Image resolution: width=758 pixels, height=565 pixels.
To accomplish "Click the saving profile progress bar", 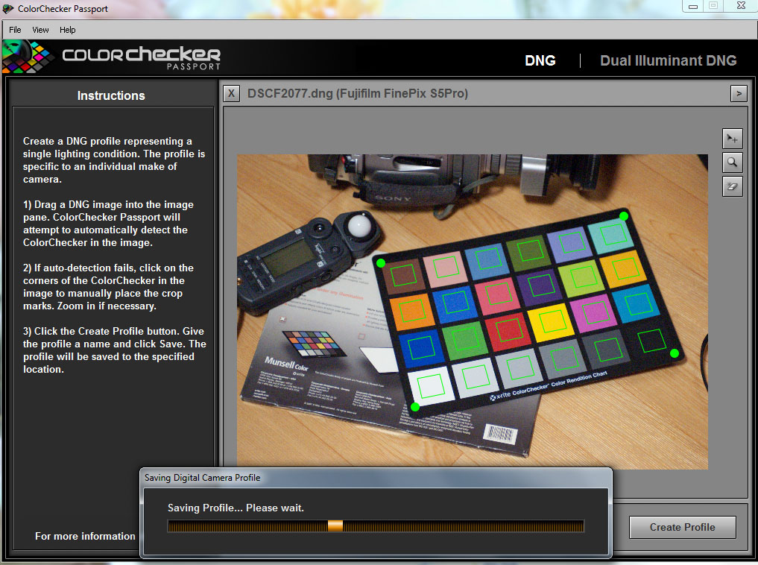I will pyautogui.click(x=376, y=526).
